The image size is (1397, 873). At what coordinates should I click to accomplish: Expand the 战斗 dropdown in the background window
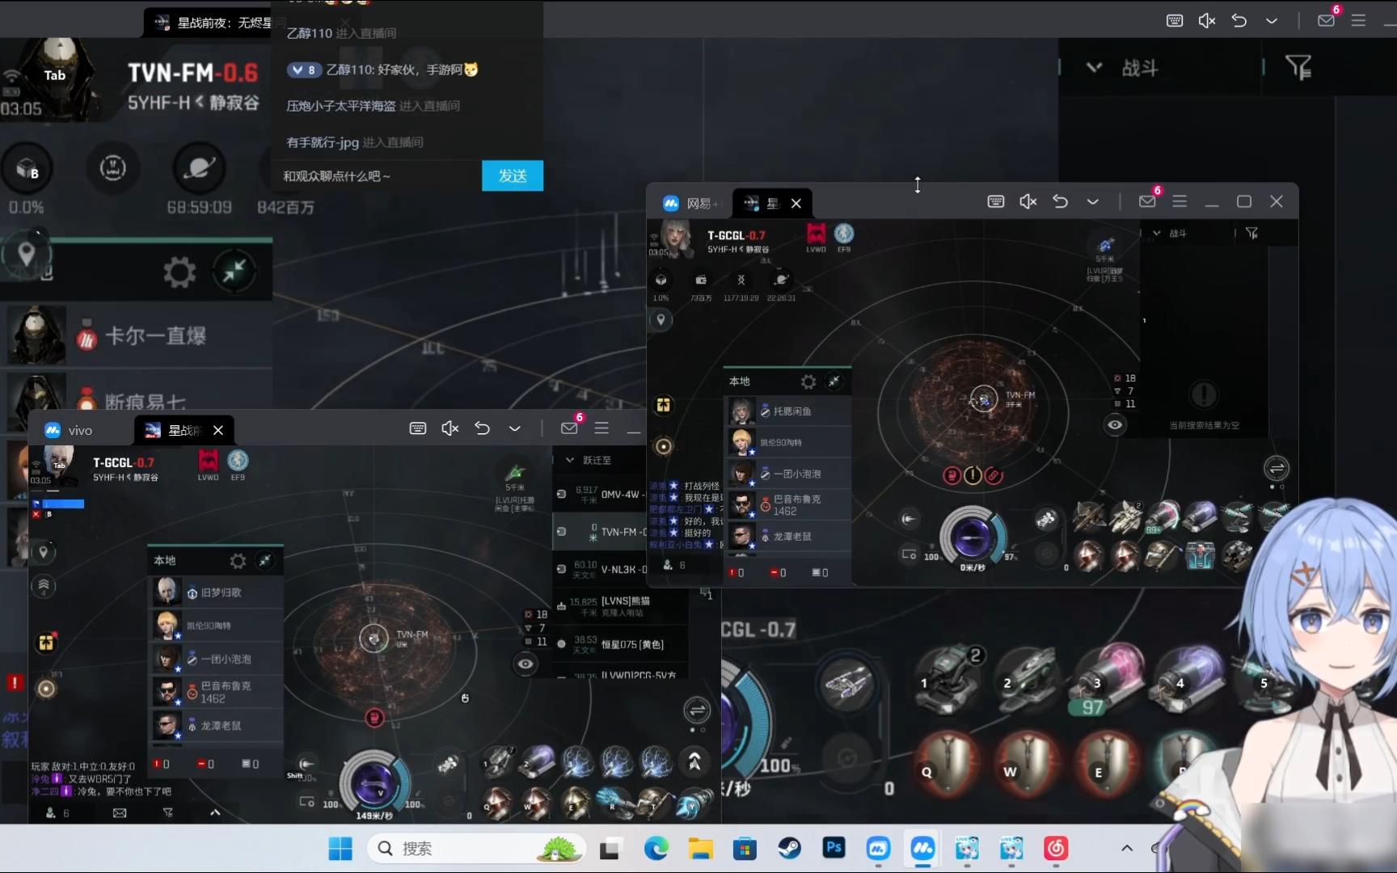[x=1094, y=67]
